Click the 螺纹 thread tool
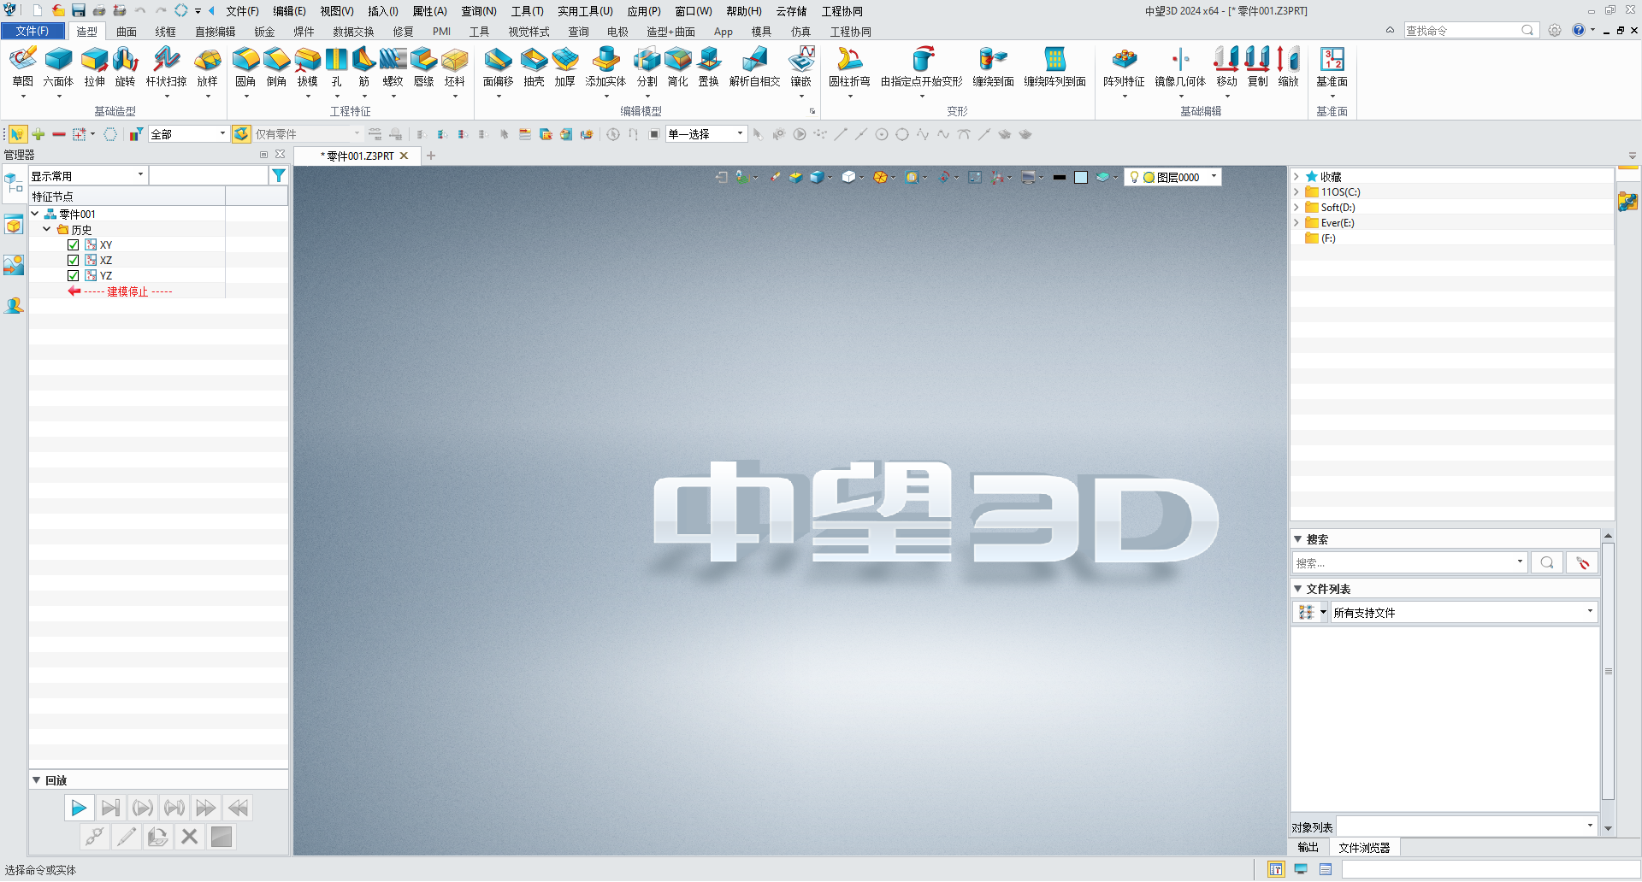The image size is (1642, 882). 393,67
